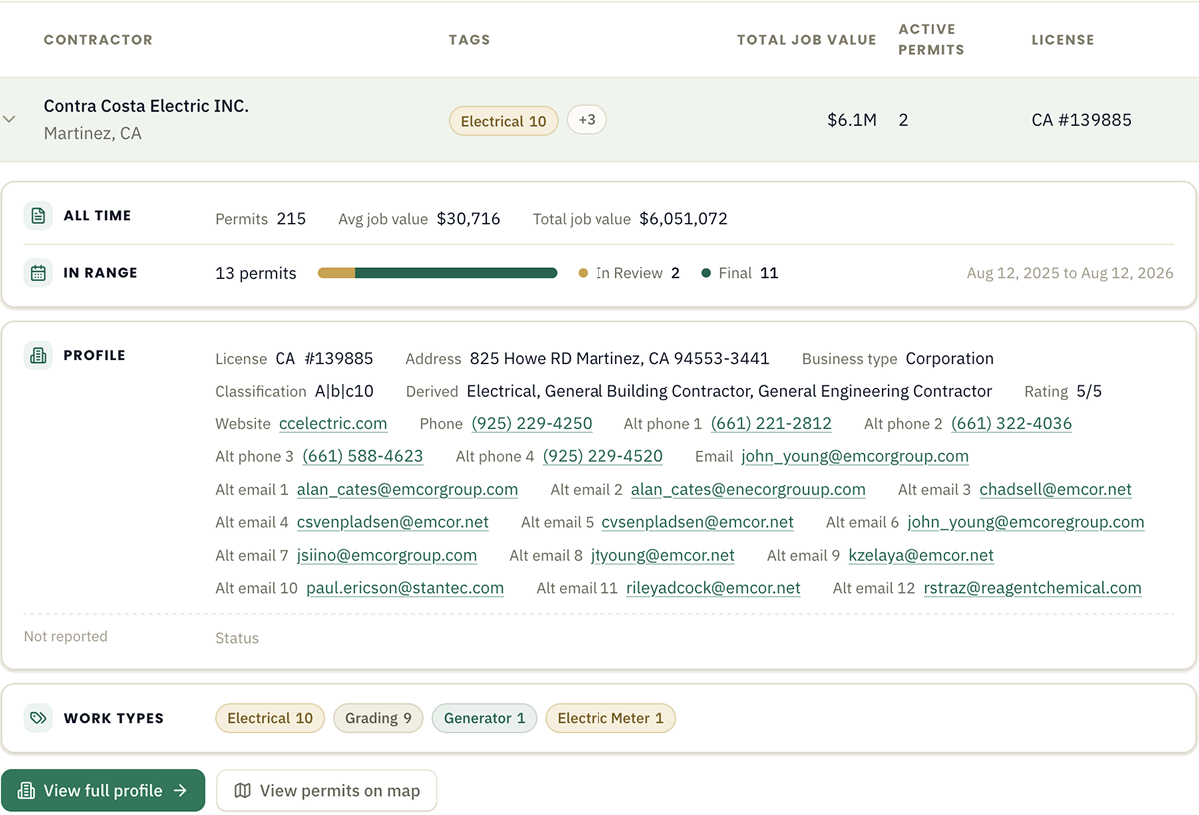The height and width of the screenshot is (815, 1199).
Task: Select the Electric Meter 1 work type chip
Action: tap(610, 718)
